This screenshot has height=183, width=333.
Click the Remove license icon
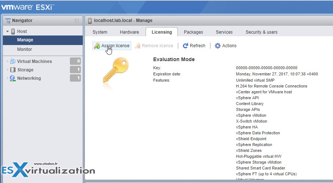pos(138,46)
